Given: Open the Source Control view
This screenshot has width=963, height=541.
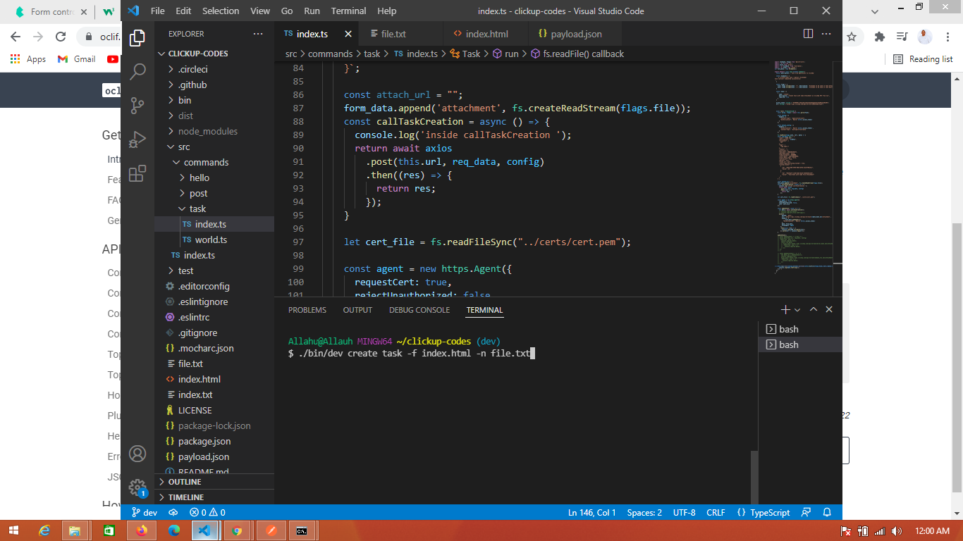Looking at the screenshot, I should click(x=137, y=105).
